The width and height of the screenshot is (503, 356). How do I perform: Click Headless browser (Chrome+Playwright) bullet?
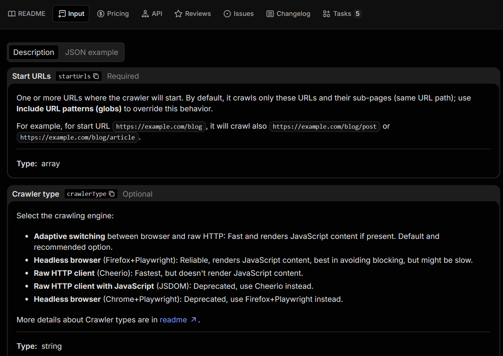[189, 299]
